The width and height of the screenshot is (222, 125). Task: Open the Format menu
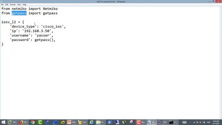tap(12, 5)
